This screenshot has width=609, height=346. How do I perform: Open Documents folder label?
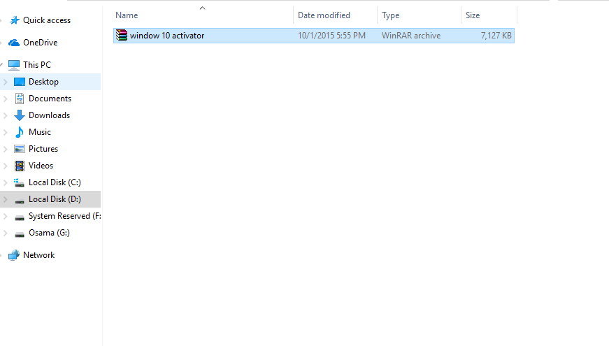pyautogui.click(x=50, y=99)
